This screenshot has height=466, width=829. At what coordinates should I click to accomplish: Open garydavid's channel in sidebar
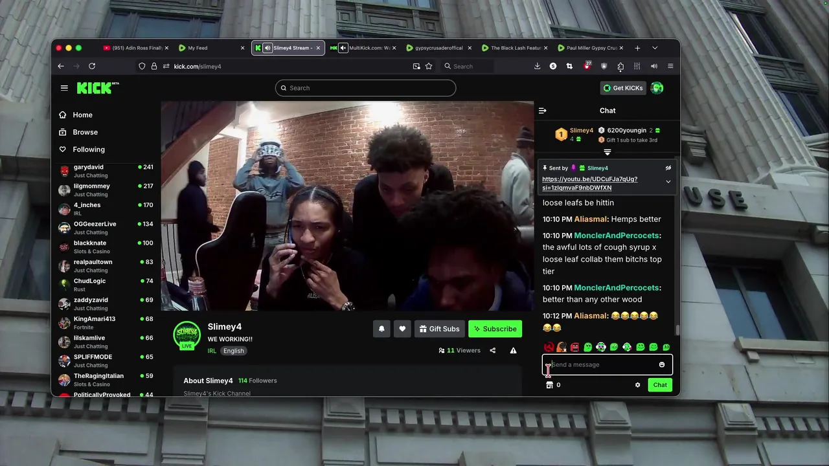coord(106,171)
